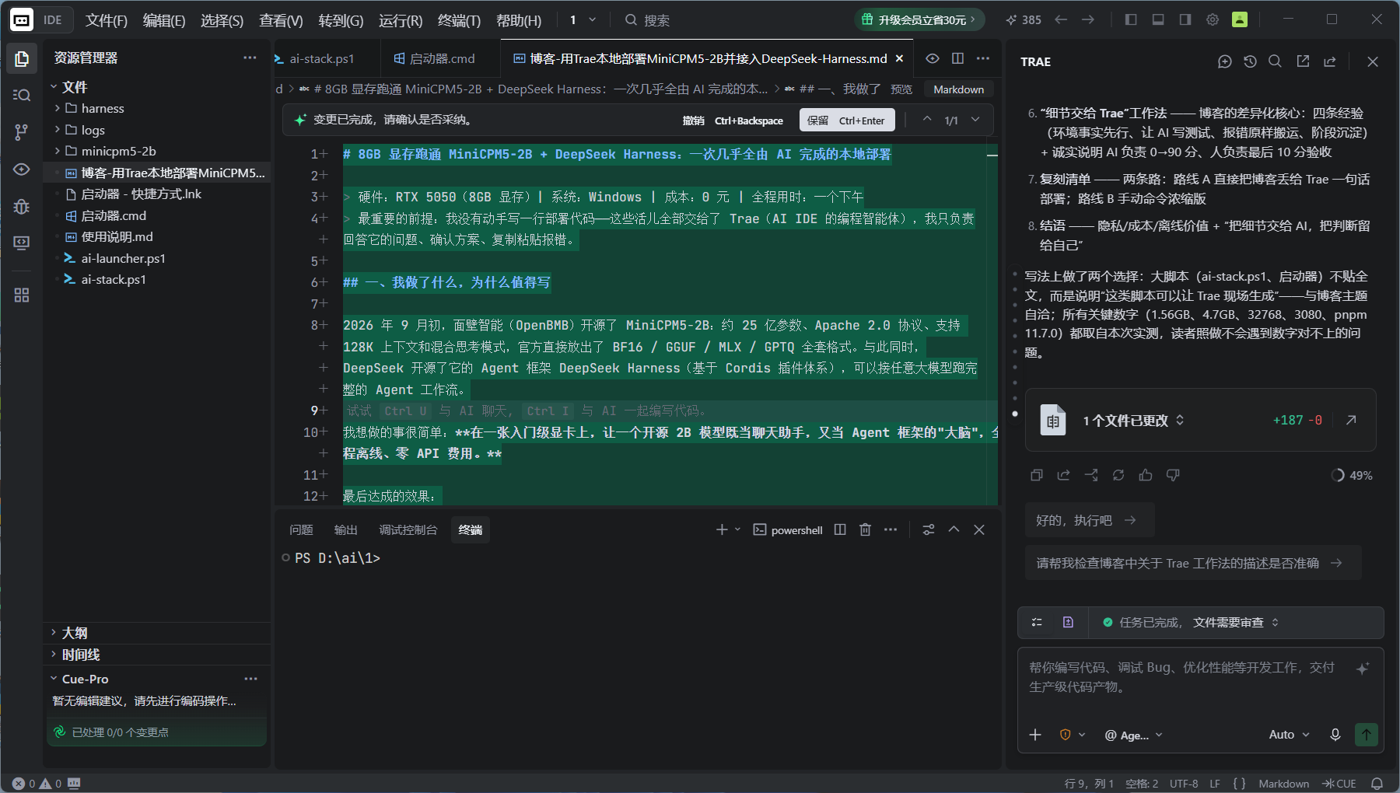Open the Run and Debug bug icon
Image resolution: width=1400 pixels, height=793 pixels.
coord(22,206)
